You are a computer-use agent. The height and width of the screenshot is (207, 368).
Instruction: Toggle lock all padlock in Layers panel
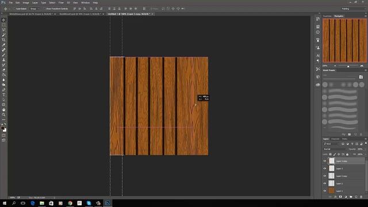point(347,154)
